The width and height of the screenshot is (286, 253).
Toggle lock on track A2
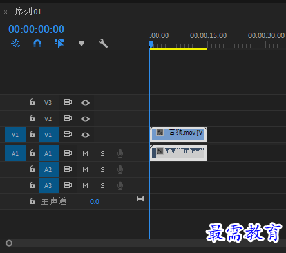tap(32, 169)
